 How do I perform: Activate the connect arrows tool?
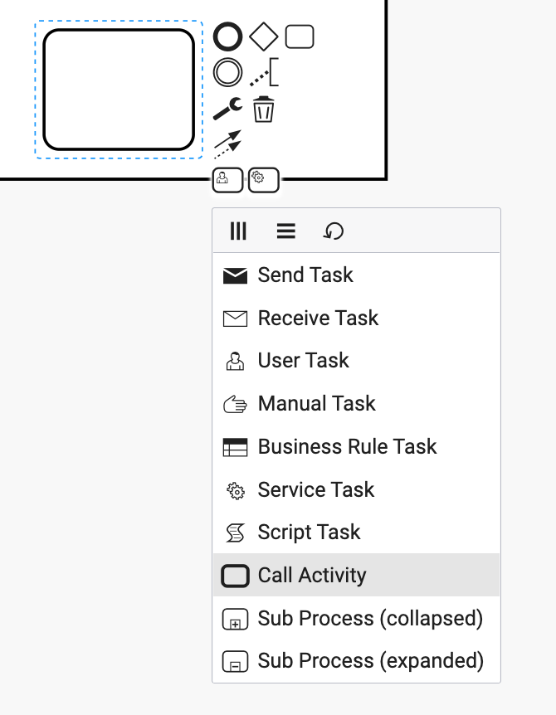(227, 144)
